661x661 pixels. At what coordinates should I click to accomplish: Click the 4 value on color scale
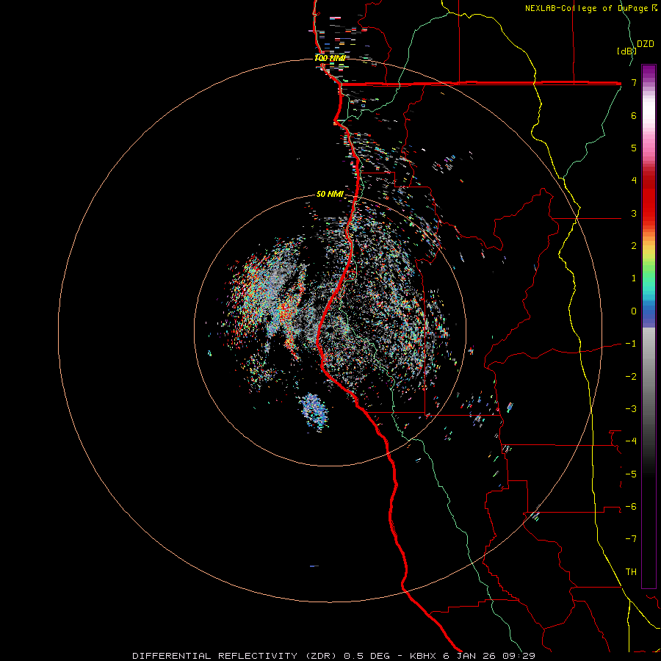pyautogui.click(x=634, y=181)
